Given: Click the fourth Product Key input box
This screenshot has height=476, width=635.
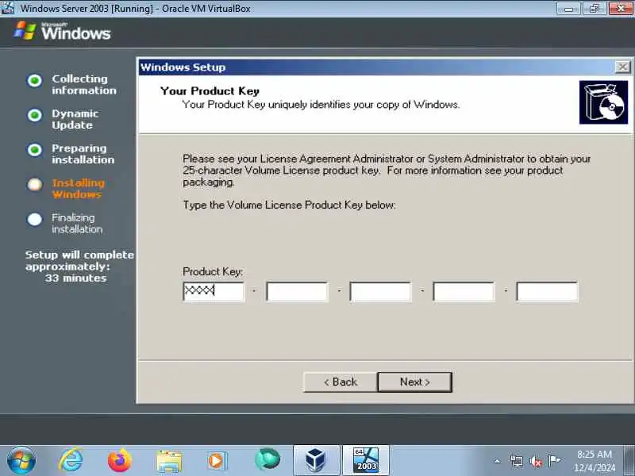Looking at the screenshot, I should tap(464, 291).
